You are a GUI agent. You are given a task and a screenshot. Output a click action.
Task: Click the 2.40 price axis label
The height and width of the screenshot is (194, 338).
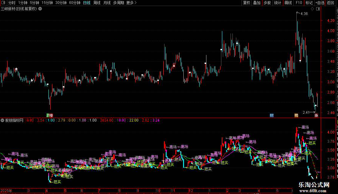click(x=331, y=113)
